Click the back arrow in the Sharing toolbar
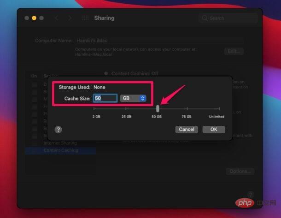This screenshot has width=281, height=218. [57, 18]
